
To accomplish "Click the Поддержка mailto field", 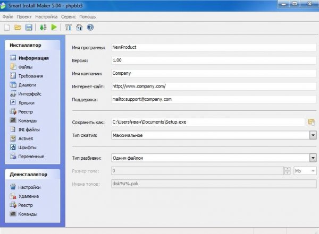I will click(x=214, y=99).
